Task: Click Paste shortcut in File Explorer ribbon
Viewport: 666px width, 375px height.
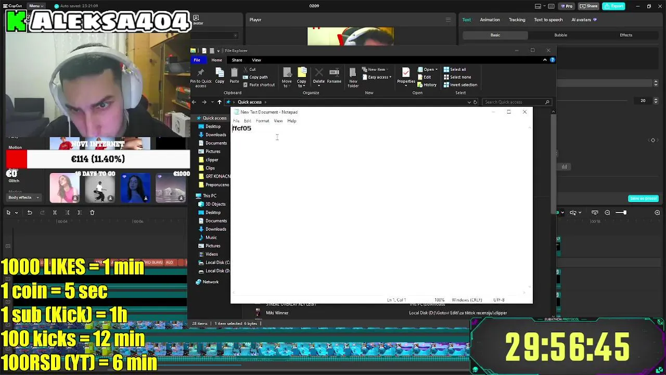Action: pyautogui.click(x=259, y=85)
